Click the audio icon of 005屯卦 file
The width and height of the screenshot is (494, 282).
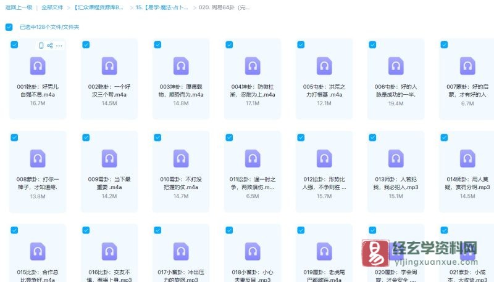tap(324, 66)
